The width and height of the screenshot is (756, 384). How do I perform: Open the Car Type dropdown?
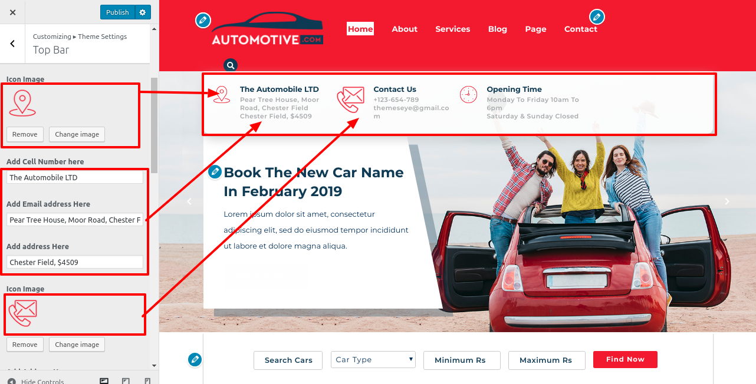[373, 360]
